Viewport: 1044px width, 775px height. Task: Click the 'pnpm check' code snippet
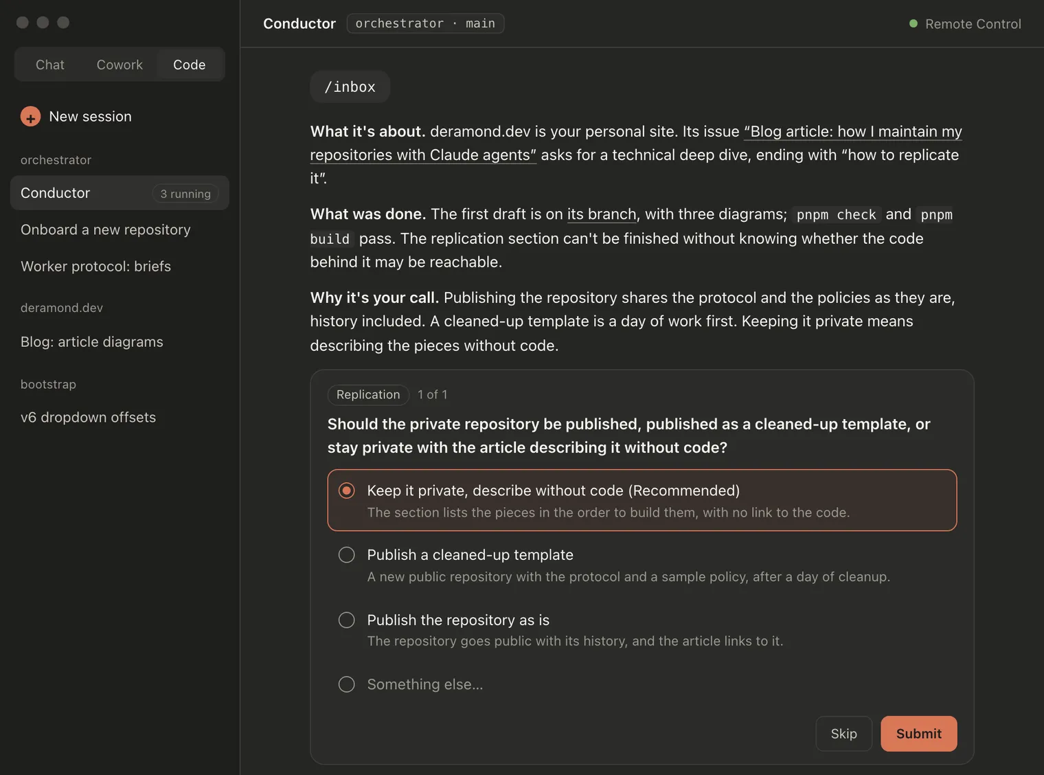[836, 215]
